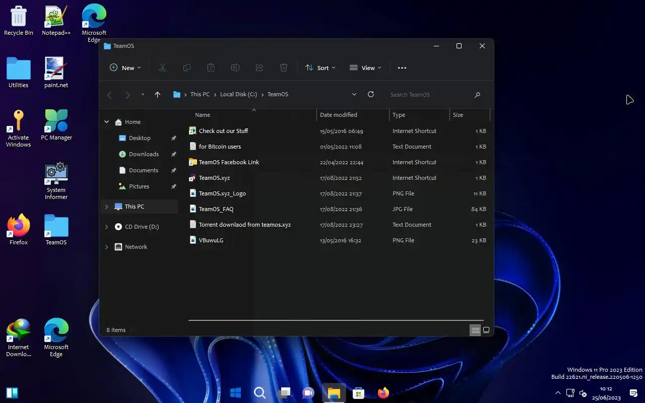Open taskbar Search
This screenshot has height=403, width=645.
click(260, 393)
